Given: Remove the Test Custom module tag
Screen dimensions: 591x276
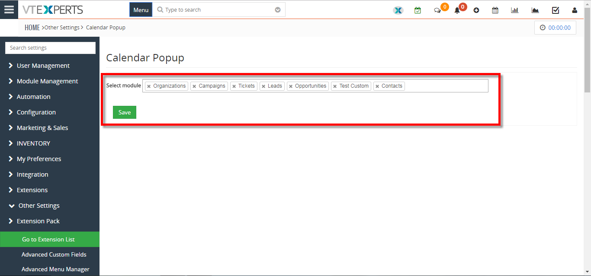Looking at the screenshot, I should tap(335, 86).
